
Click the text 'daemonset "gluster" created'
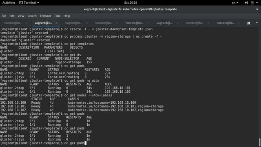click(25, 40)
